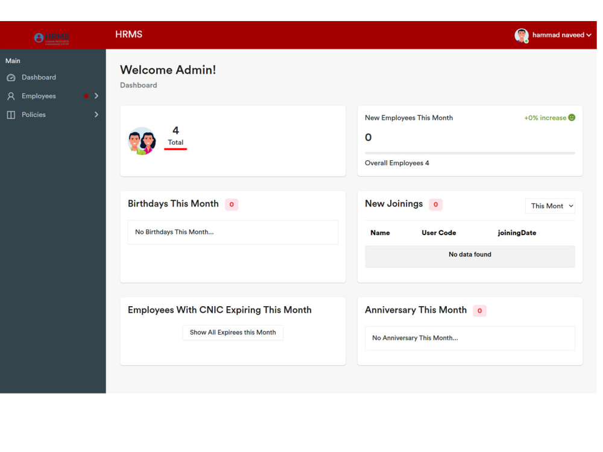Click the green smiley icon beside increase

pyautogui.click(x=572, y=118)
